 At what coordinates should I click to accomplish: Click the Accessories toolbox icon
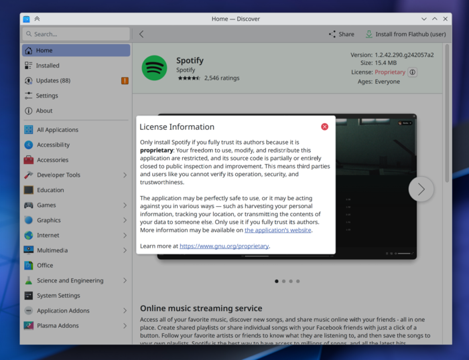click(29, 160)
